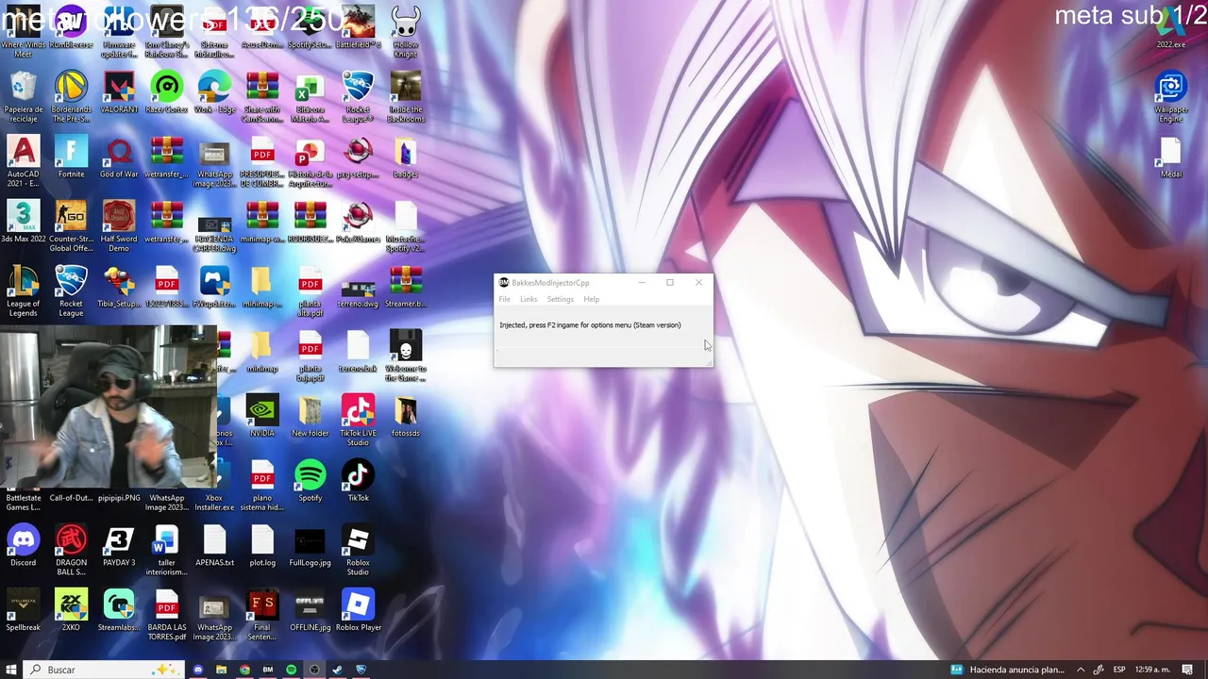Select the OFFLINE.jpg file icon
1208x679 pixels.
(x=310, y=609)
